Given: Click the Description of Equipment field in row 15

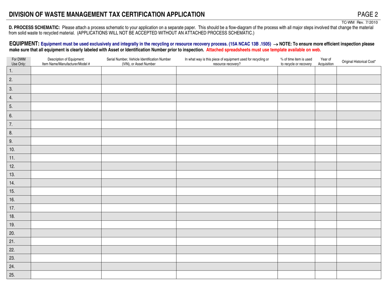Looking at the screenshot, I should pyautogui.click(x=66, y=191).
